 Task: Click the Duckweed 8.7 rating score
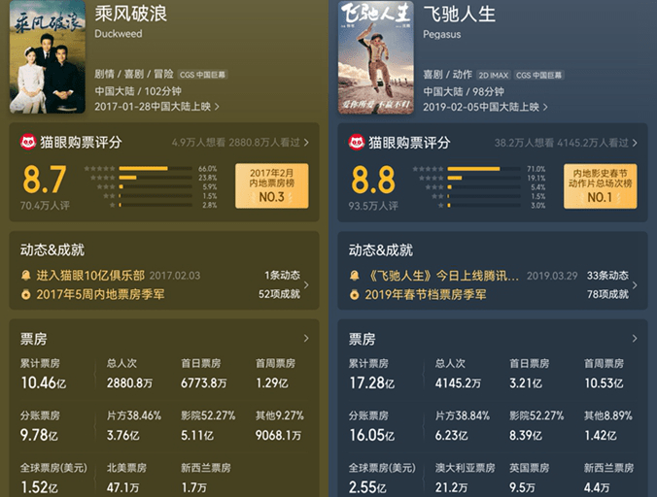(45, 180)
